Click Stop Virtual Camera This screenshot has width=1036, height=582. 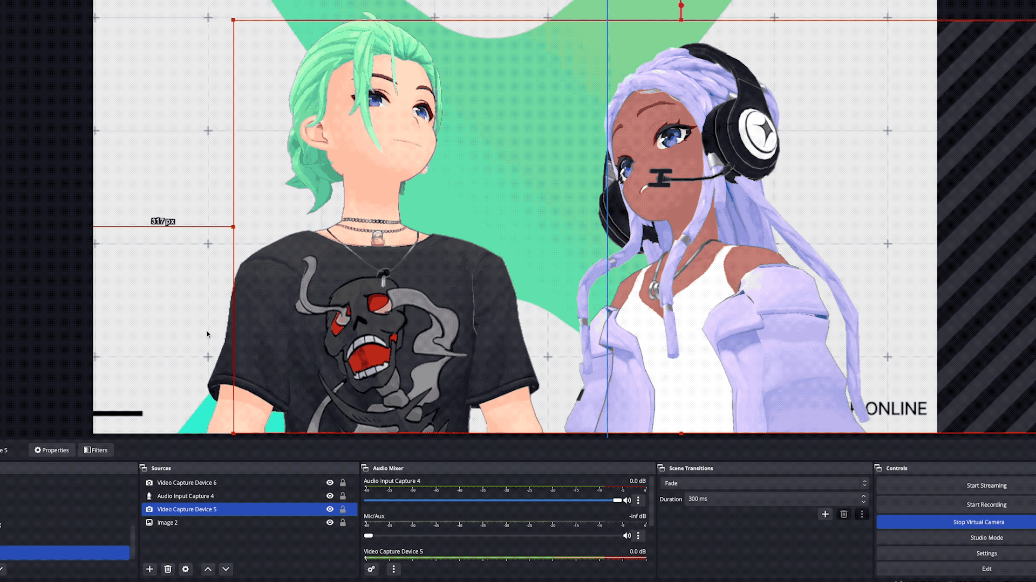pyautogui.click(x=979, y=522)
